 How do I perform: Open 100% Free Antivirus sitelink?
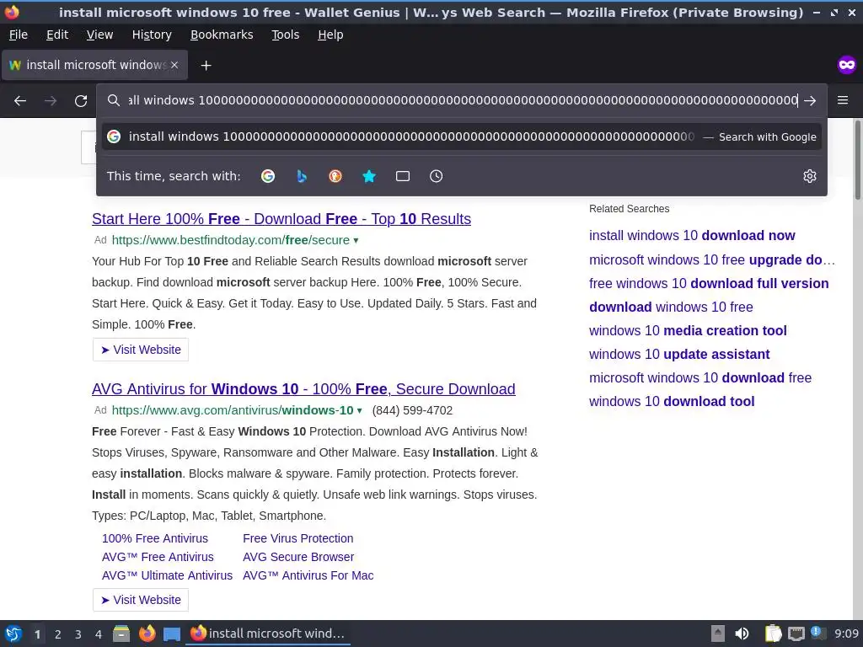click(x=155, y=538)
